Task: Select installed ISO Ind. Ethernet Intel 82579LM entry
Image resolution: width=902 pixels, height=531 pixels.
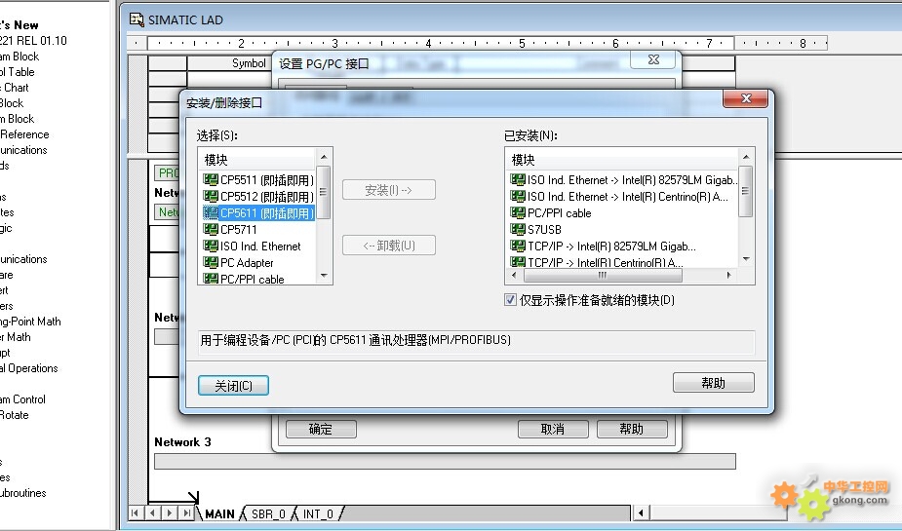Action: [x=623, y=180]
